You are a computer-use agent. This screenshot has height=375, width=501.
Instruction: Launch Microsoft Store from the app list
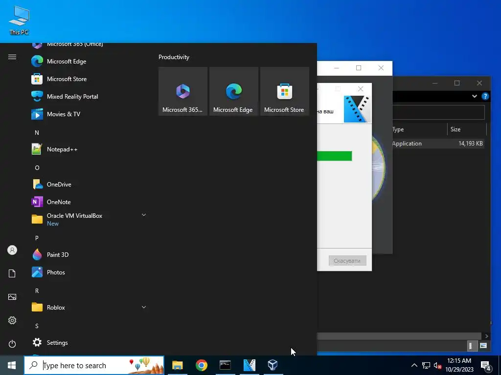pyautogui.click(x=67, y=79)
